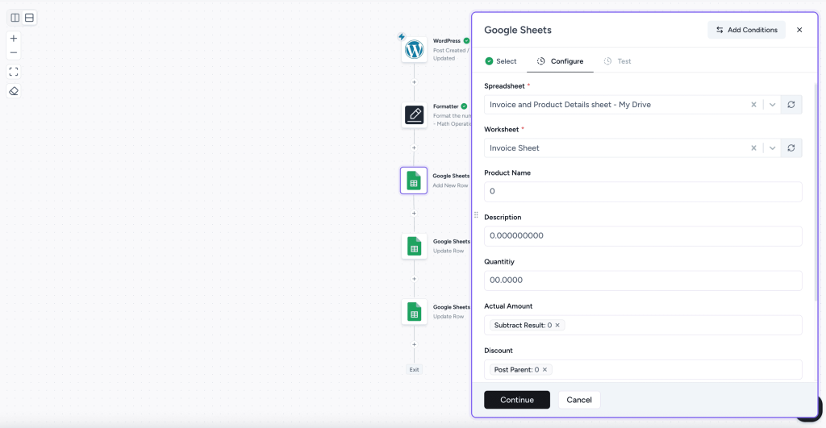Click the eraser icon on canvas toolbar
The height and width of the screenshot is (428, 826).
coord(14,91)
